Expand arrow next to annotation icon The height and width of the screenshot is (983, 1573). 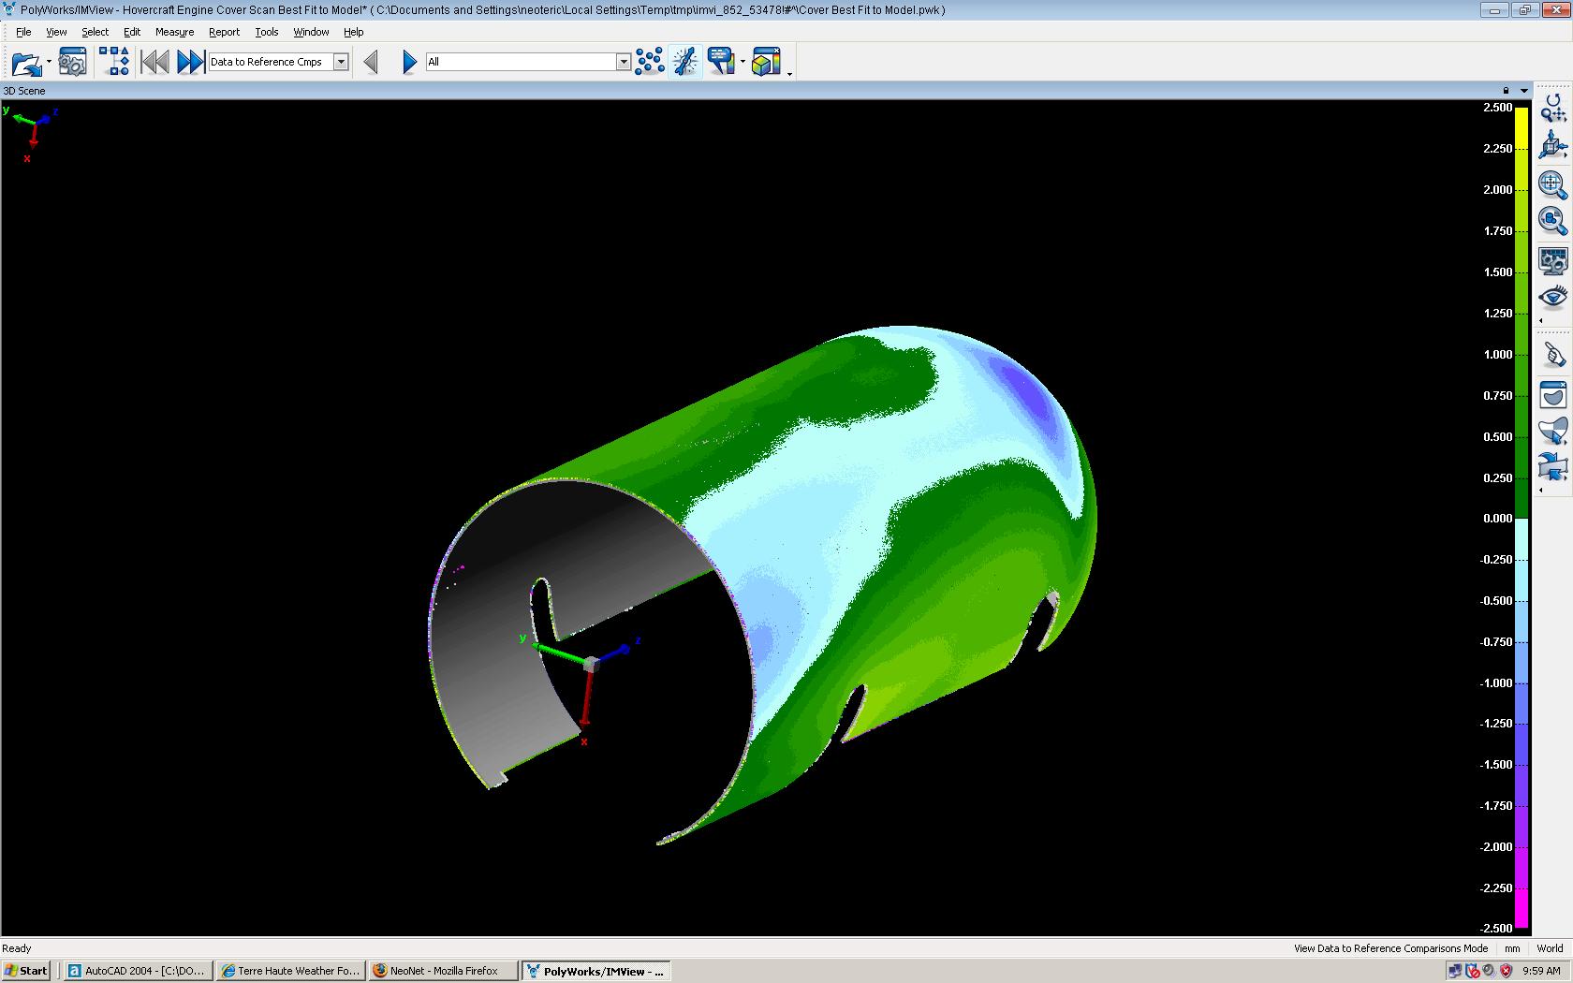[742, 63]
